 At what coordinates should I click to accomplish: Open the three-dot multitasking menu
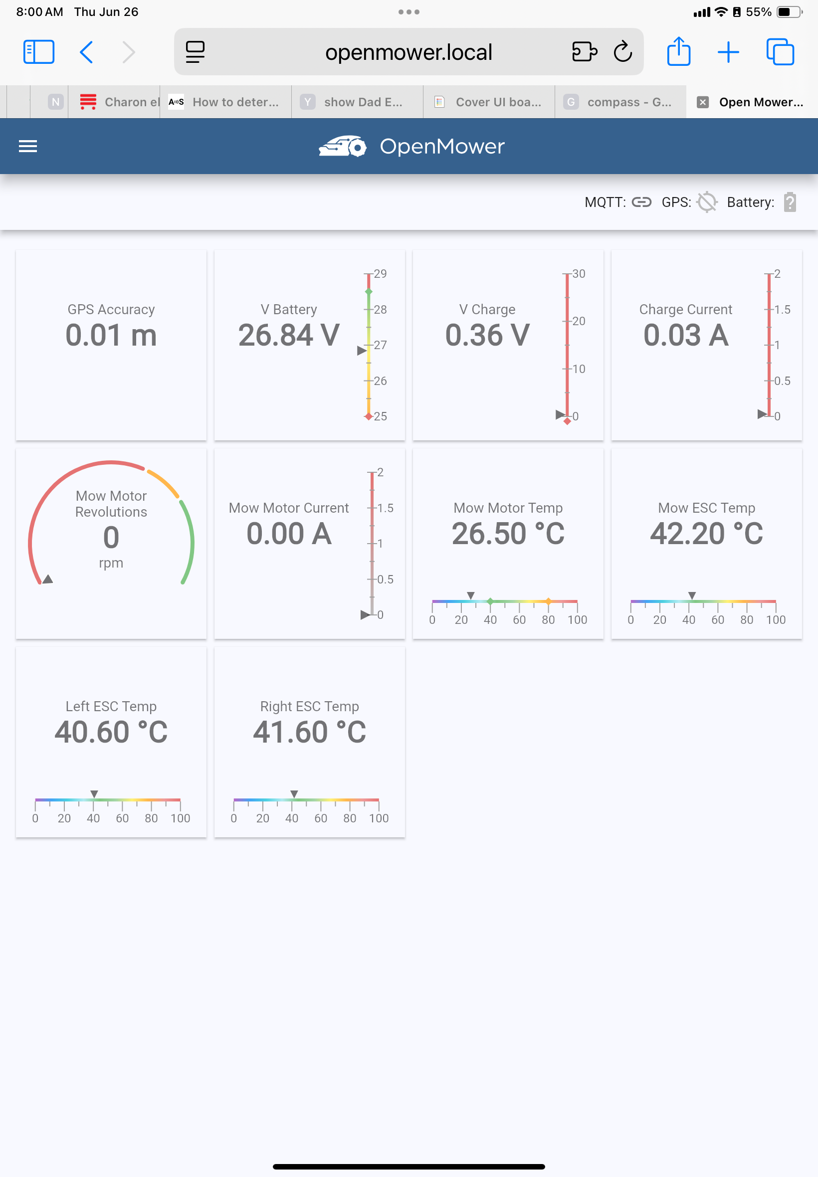[x=409, y=12]
